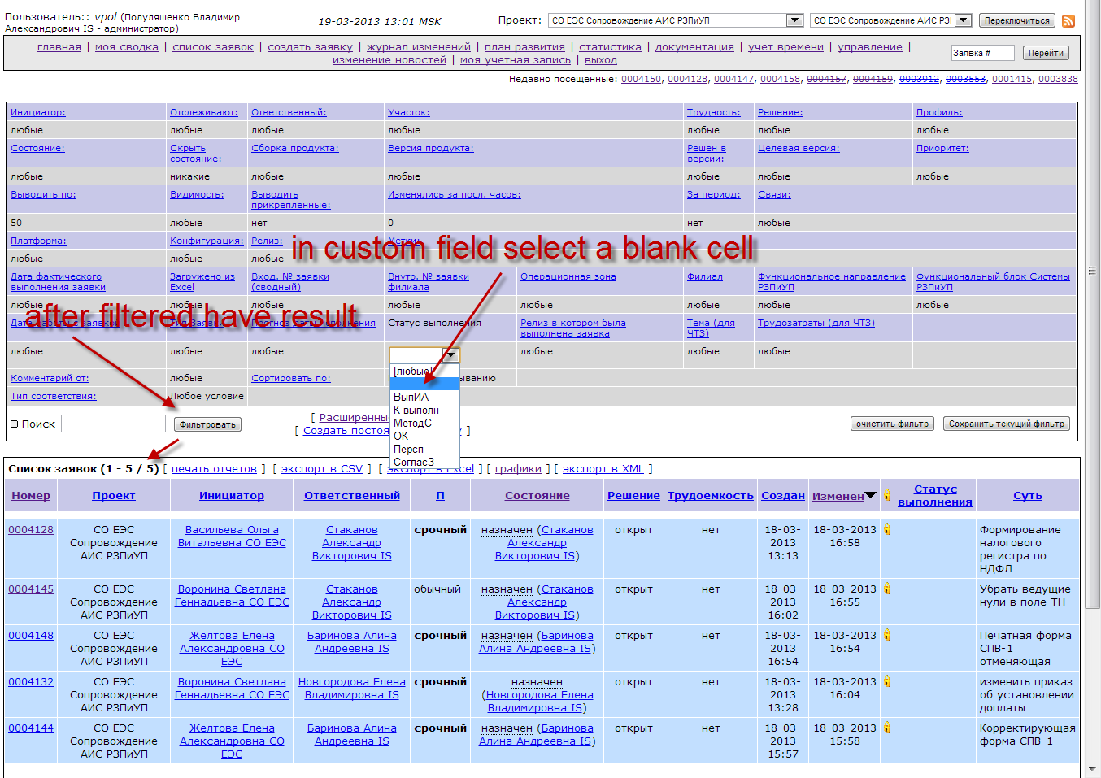Click the lock icon for request 0004148
1101x778 pixels.
[x=887, y=635]
